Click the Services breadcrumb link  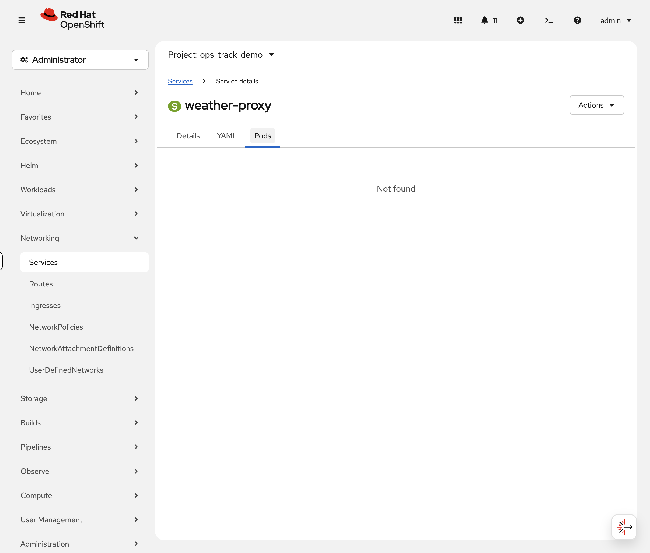[x=180, y=81]
